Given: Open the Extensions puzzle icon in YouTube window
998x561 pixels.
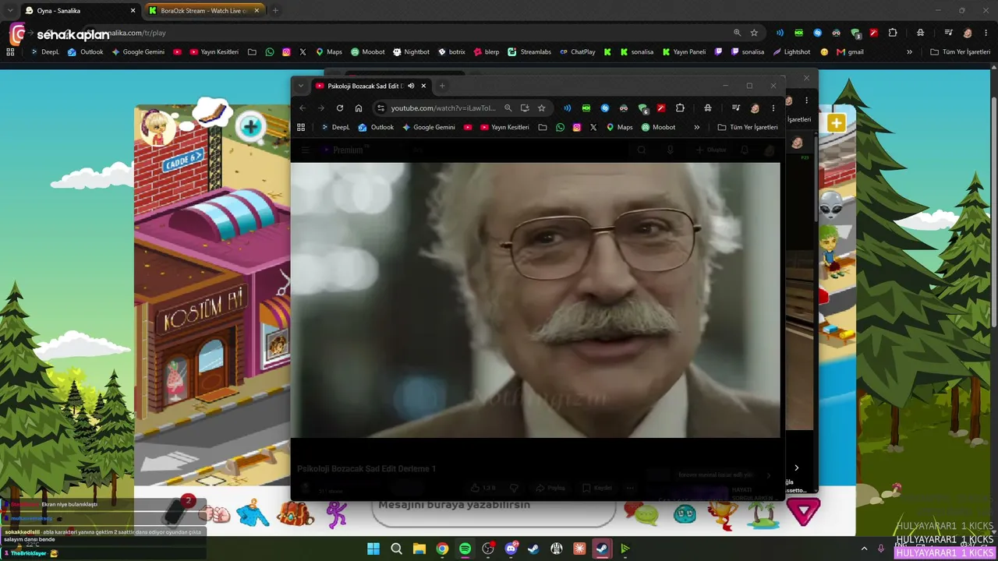Looking at the screenshot, I should [680, 108].
